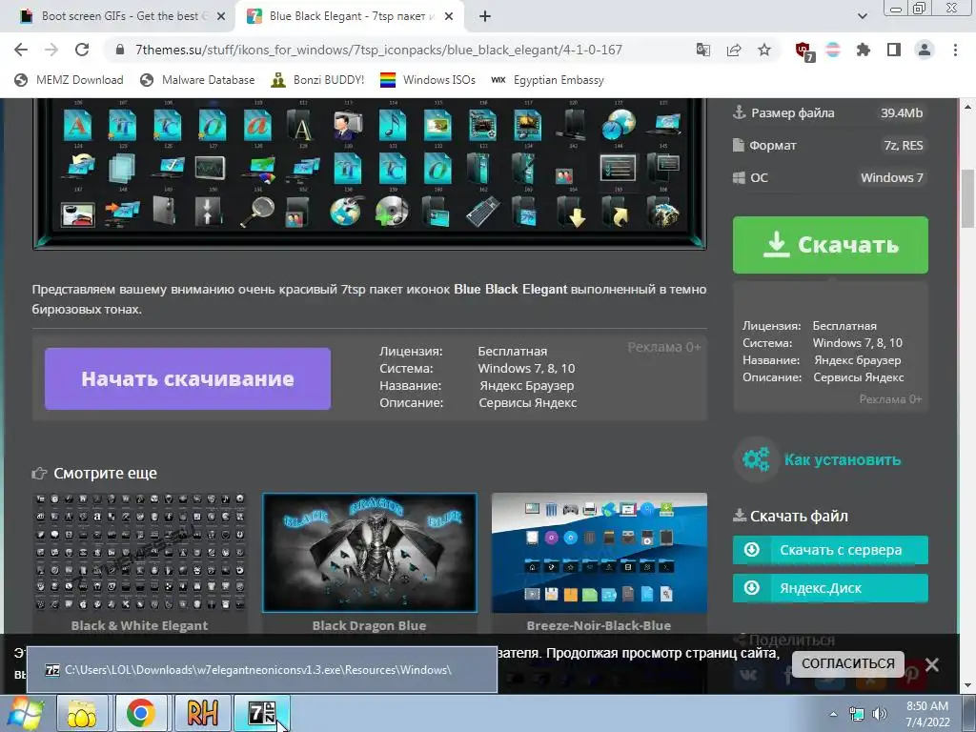Open the Chrome three-dot menu
The width and height of the screenshot is (976, 732).
point(955,50)
